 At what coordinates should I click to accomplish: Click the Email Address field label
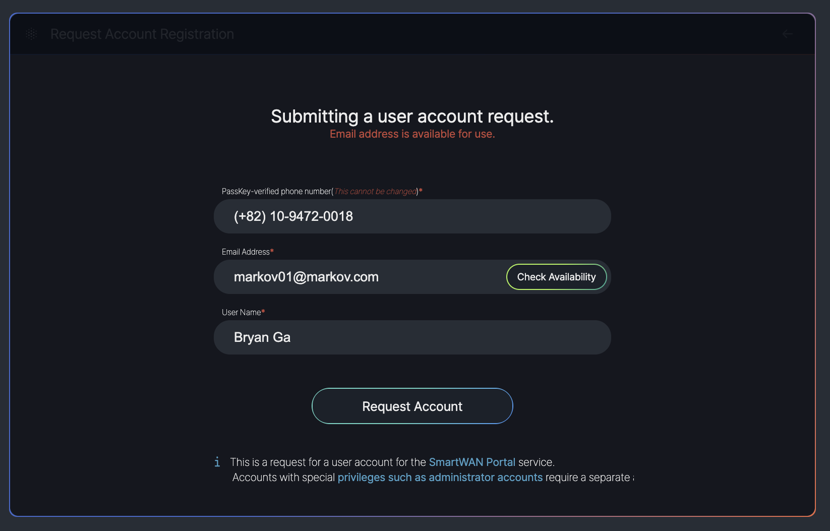[246, 252]
